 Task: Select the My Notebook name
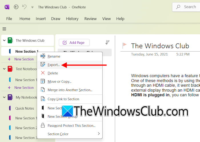(26, 97)
